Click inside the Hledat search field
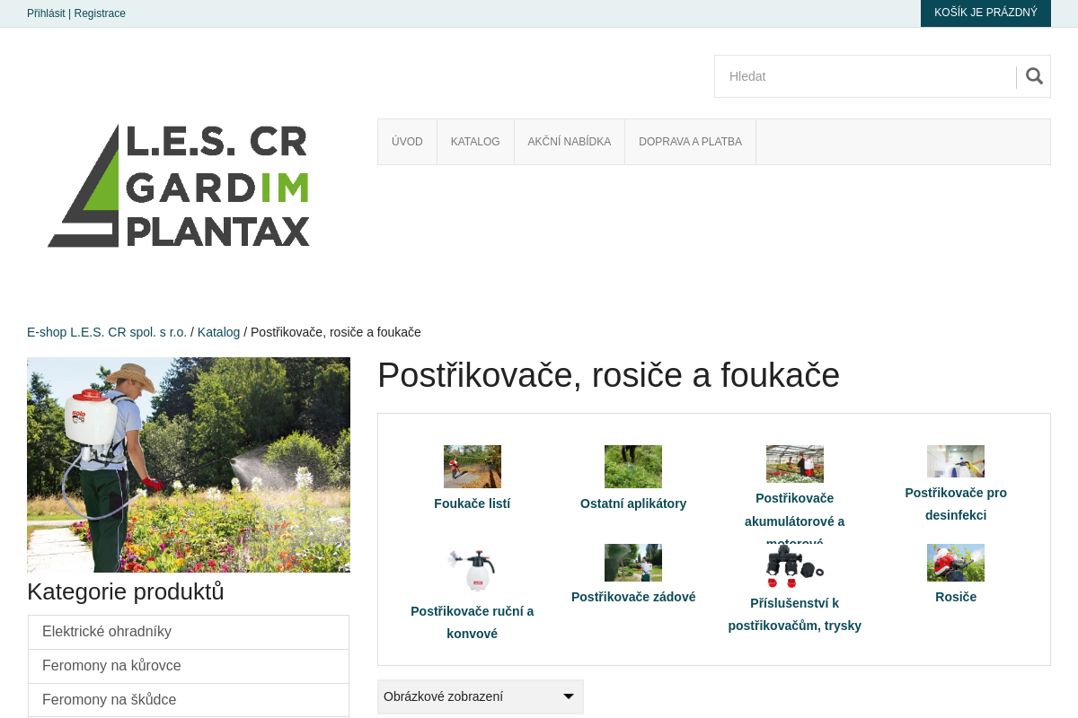This screenshot has width=1078, height=718. click(x=862, y=76)
